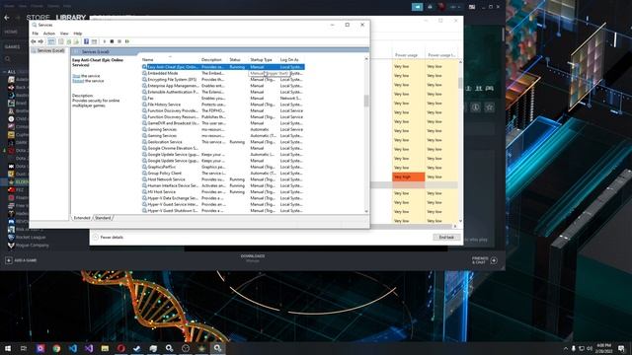Click Fewer details in Task Manager

109,238
